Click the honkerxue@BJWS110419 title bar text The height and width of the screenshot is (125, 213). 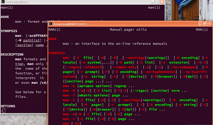71,24
